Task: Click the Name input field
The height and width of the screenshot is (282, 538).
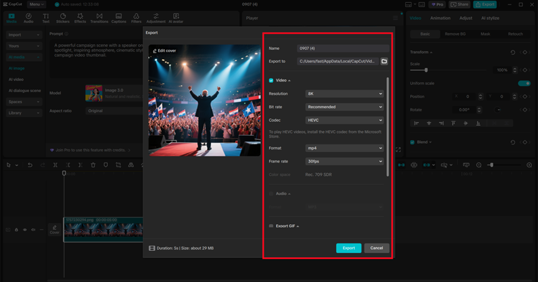Action: pos(343,48)
